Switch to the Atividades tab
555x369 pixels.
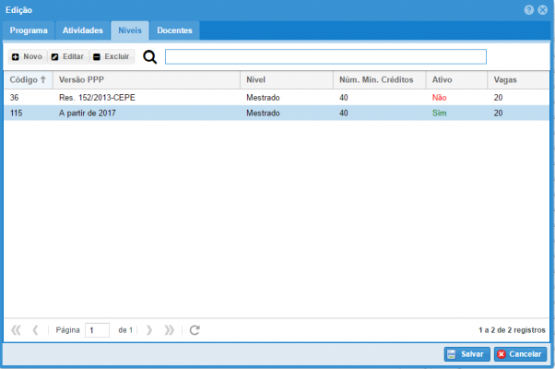click(82, 30)
